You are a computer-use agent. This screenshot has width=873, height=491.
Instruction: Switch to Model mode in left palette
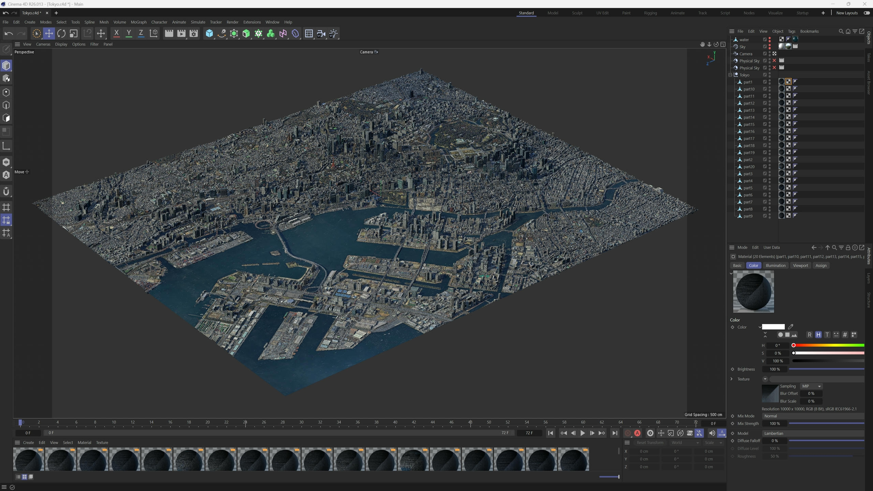[6, 65]
